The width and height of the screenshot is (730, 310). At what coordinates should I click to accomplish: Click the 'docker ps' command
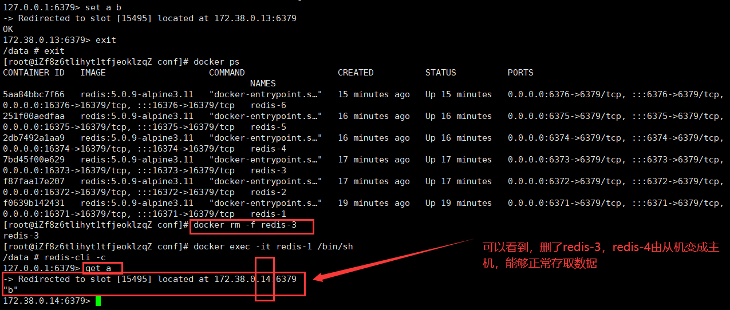pyautogui.click(x=216, y=62)
